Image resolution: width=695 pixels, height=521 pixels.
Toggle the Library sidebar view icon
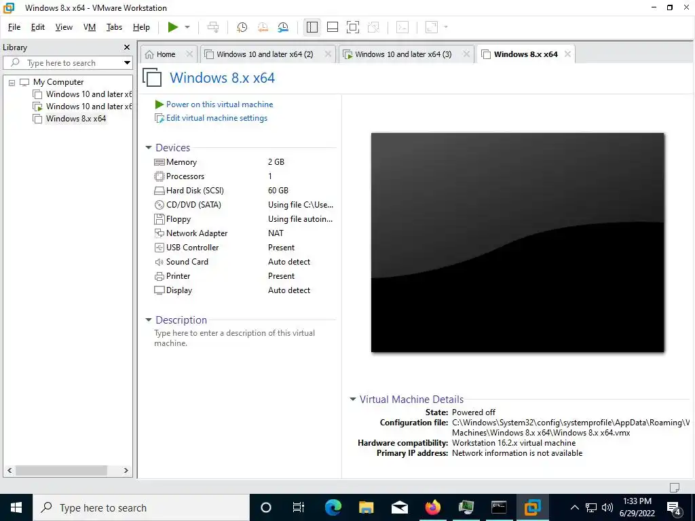pos(312,27)
